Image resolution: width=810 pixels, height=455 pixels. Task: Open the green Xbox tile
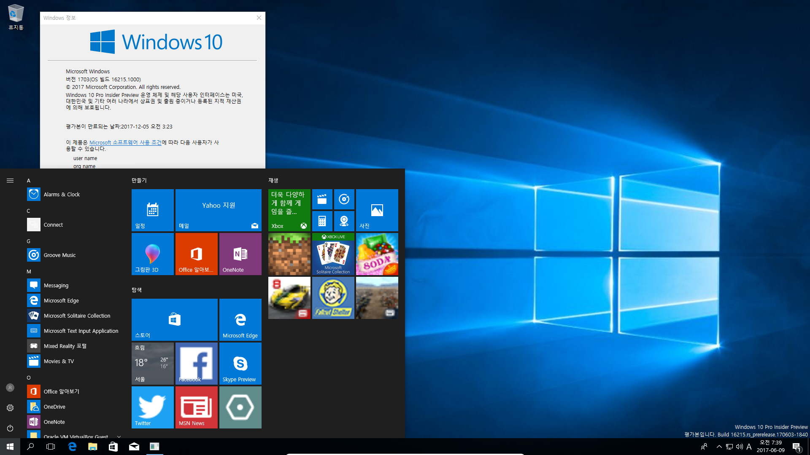point(289,210)
